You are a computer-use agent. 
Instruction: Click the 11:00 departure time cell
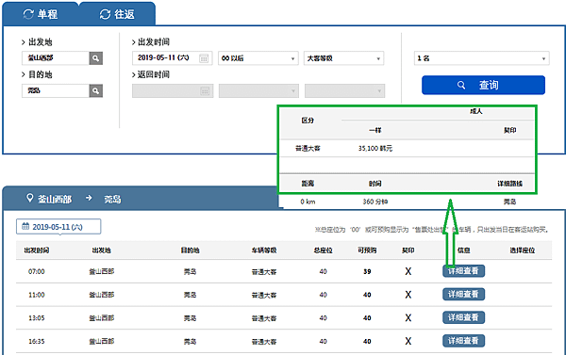click(37, 295)
